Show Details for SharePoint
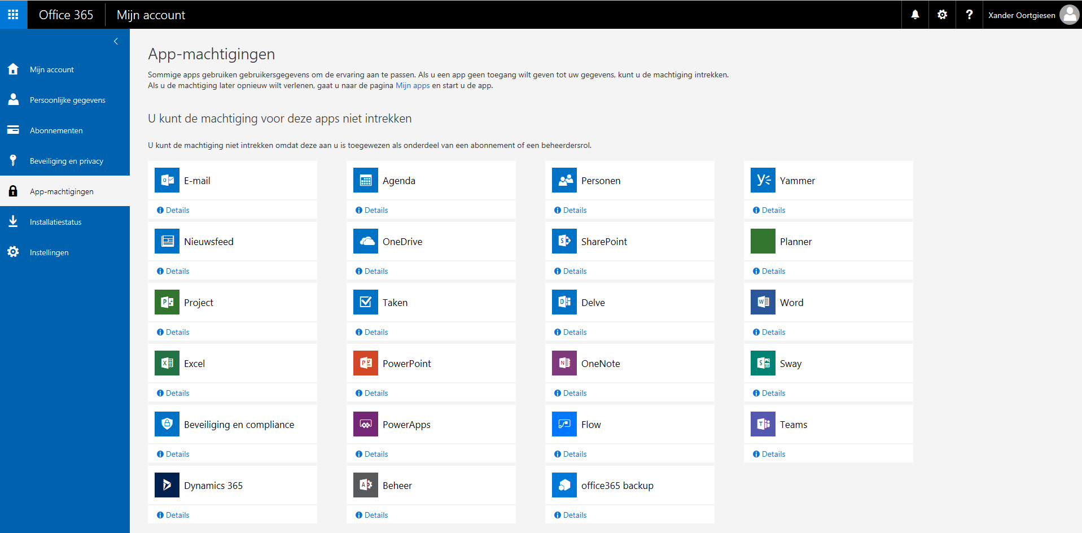Image resolution: width=1082 pixels, height=533 pixels. (574, 271)
